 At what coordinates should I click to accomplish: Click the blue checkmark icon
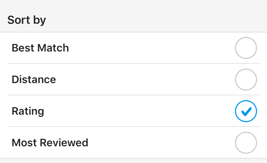click(x=246, y=112)
